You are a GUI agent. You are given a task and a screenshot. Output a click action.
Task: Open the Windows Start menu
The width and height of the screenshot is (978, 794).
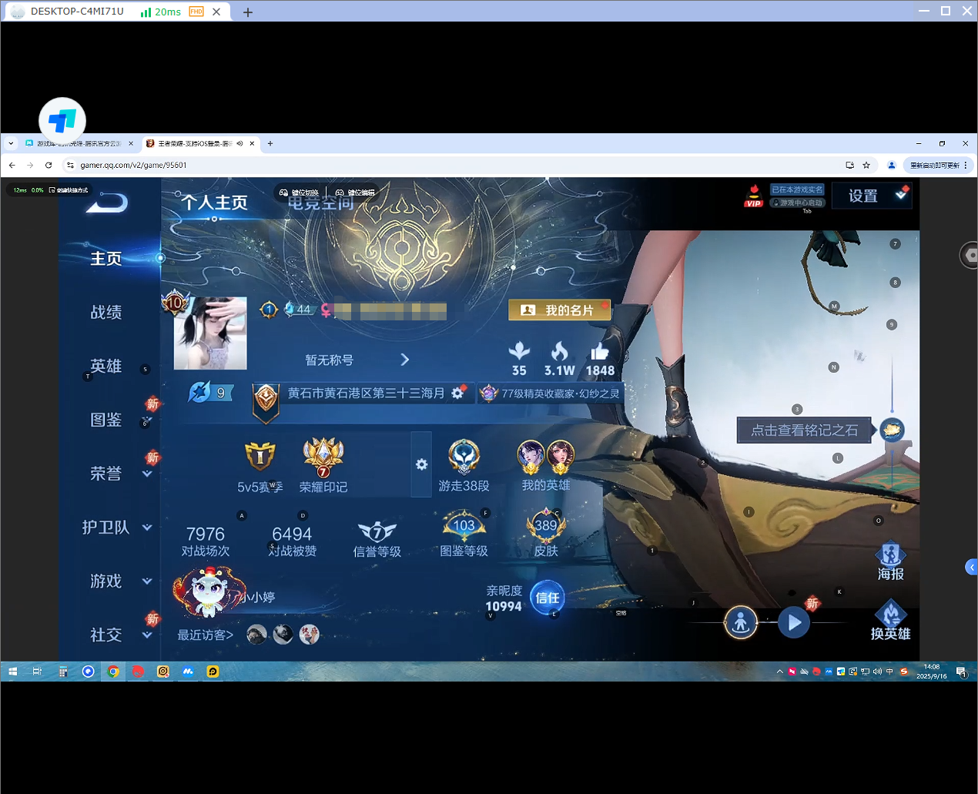[12, 672]
